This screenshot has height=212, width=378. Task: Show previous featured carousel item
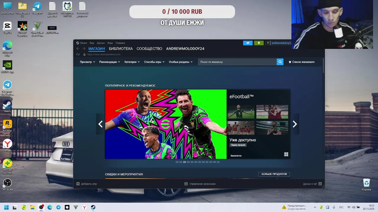click(x=100, y=124)
